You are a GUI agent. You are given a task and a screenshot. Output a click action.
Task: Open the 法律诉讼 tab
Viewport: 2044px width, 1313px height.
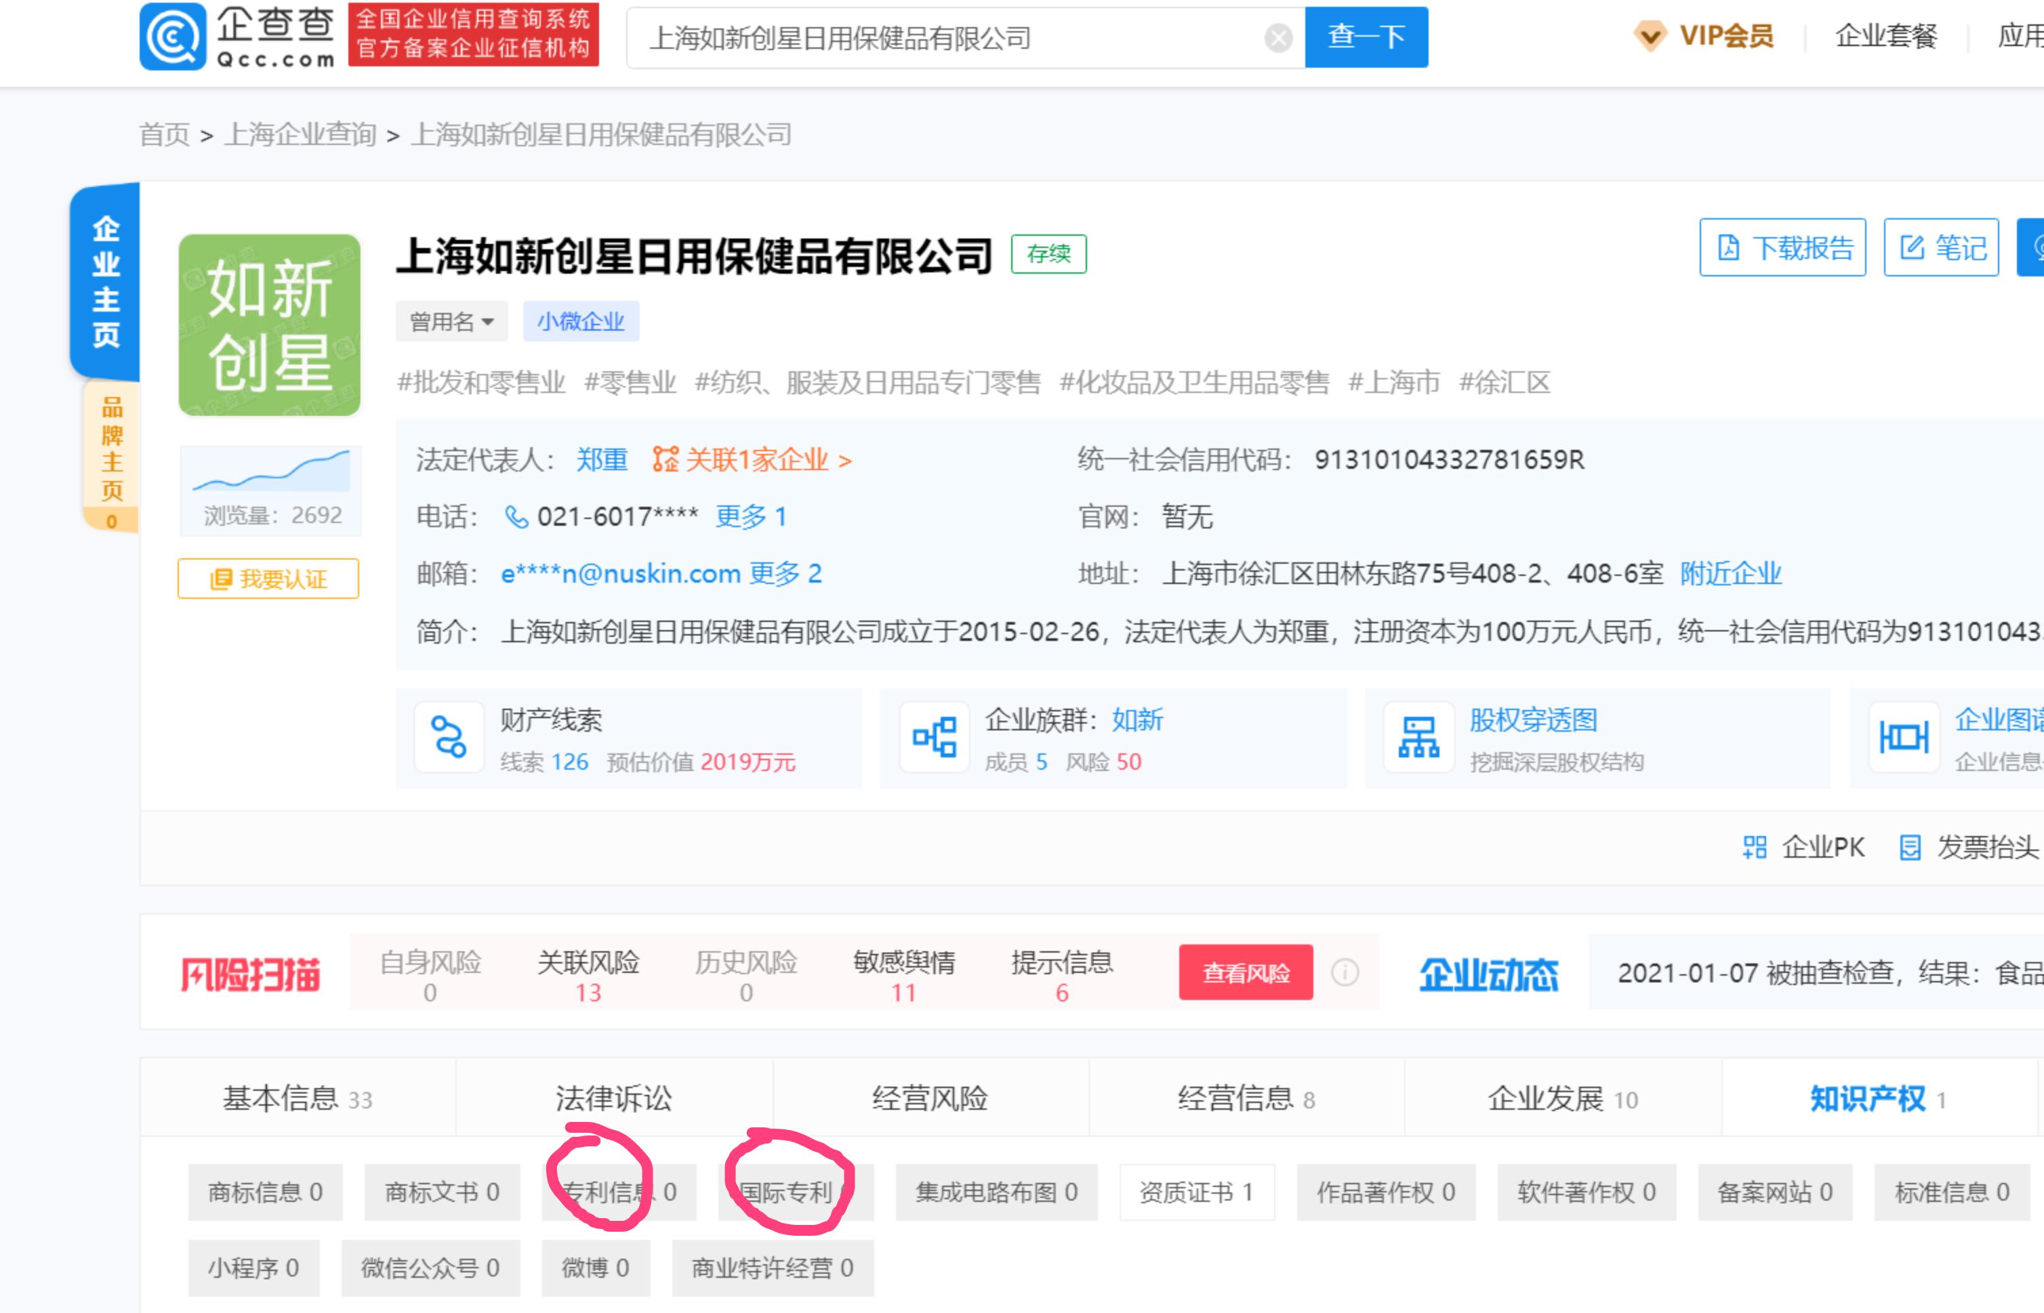pyautogui.click(x=614, y=1099)
